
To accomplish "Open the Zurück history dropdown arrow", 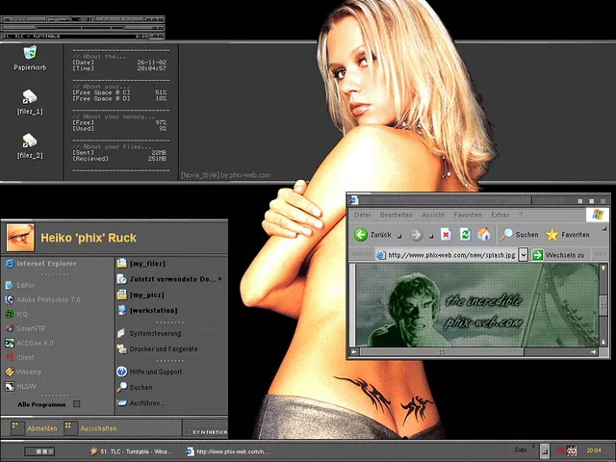I will 398,234.
